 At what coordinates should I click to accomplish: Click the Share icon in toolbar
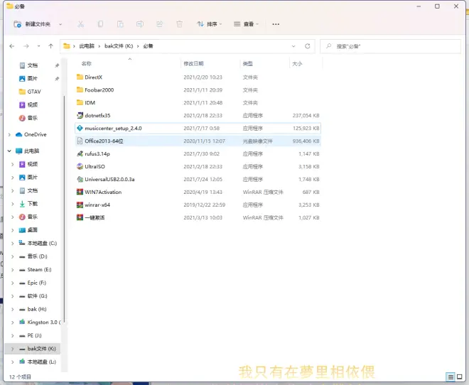tap(160, 24)
